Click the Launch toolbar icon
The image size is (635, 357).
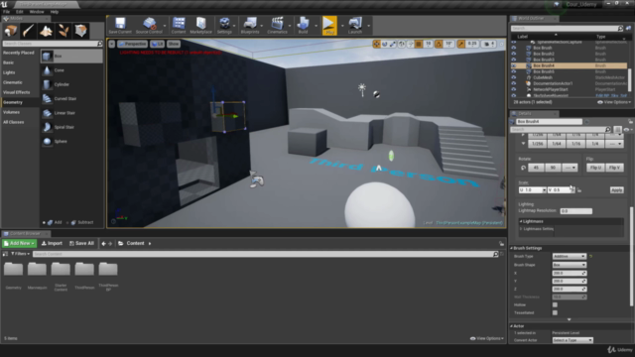click(x=355, y=25)
